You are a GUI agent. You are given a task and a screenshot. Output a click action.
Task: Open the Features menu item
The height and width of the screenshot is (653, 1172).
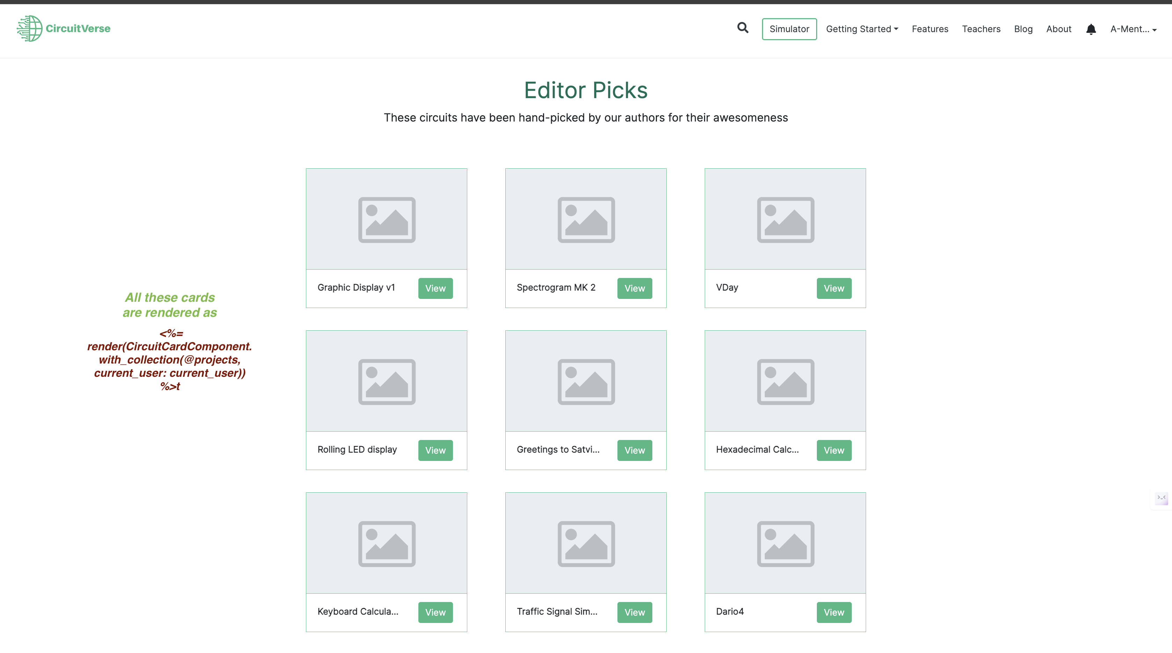point(930,29)
